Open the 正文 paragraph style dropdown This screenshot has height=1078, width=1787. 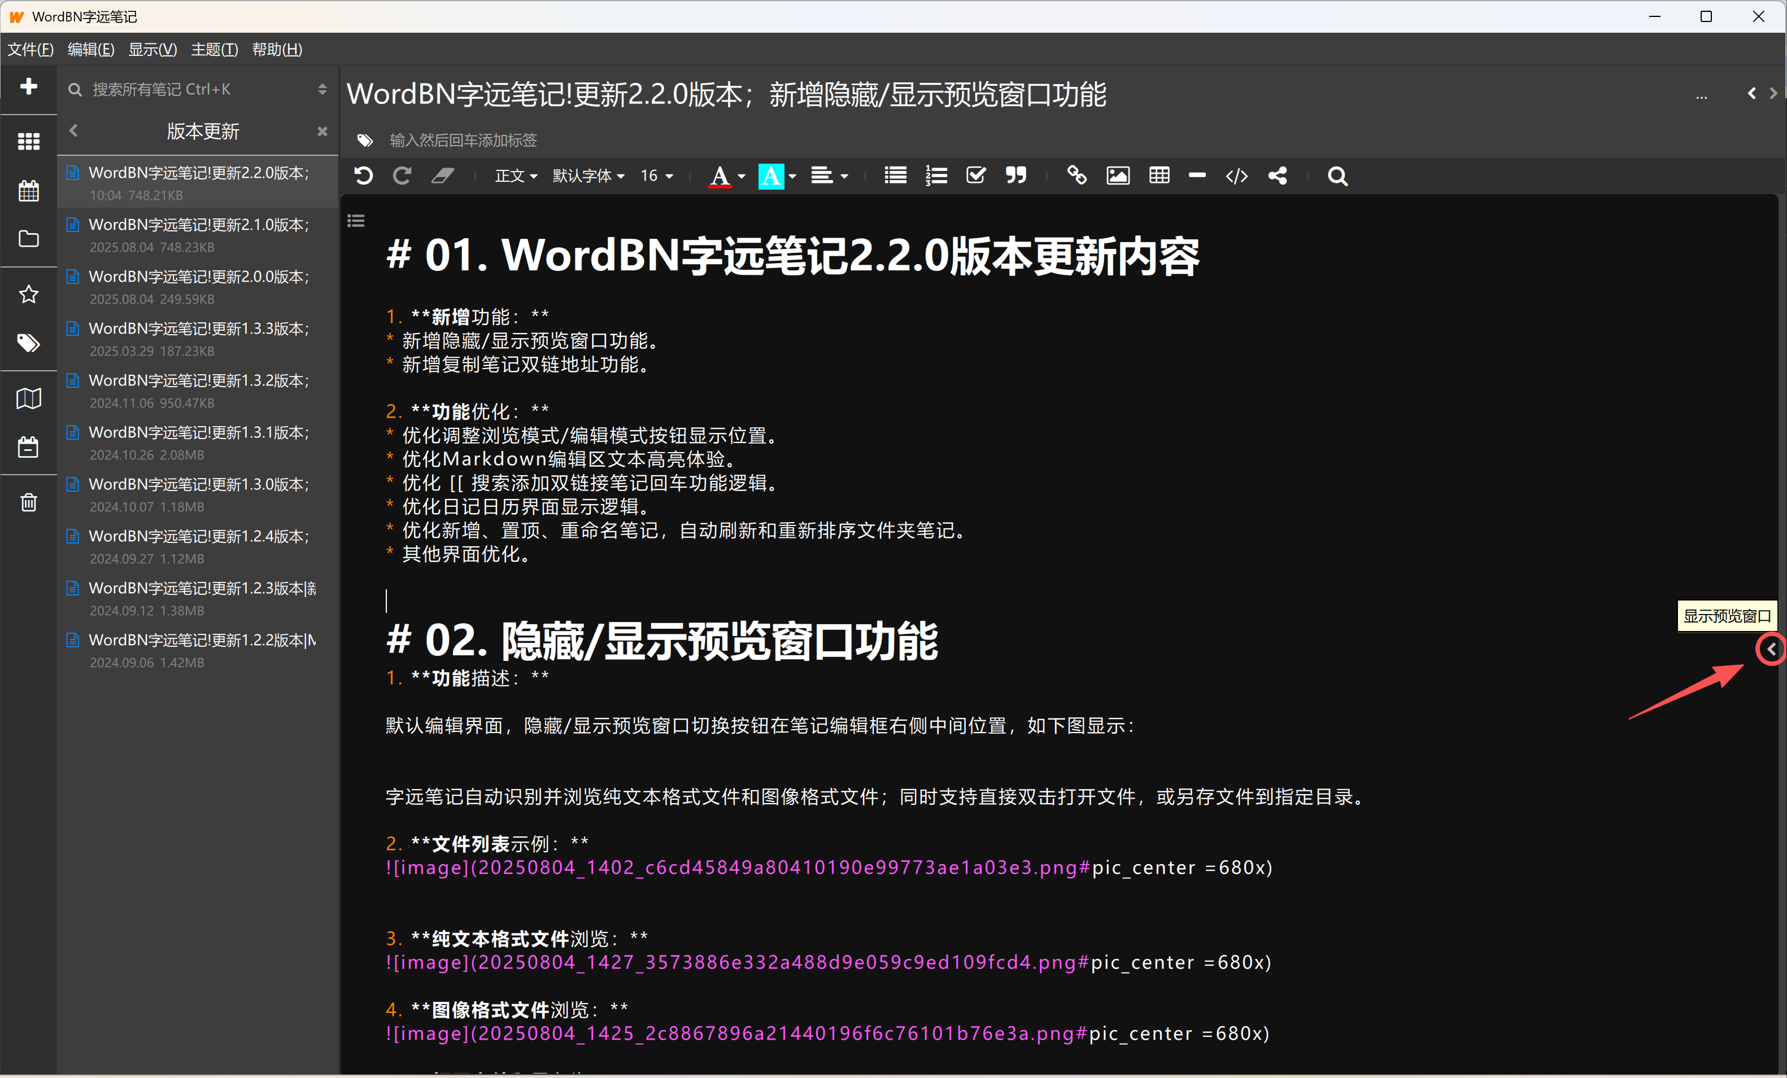pyautogui.click(x=516, y=176)
